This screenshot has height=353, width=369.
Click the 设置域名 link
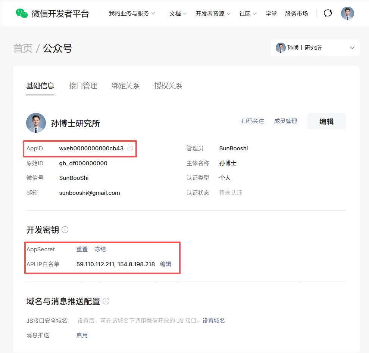(x=214, y=320)
